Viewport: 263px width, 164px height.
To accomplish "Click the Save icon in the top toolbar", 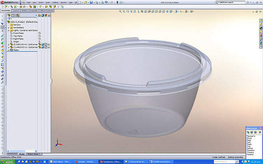I will click(91, 2).
